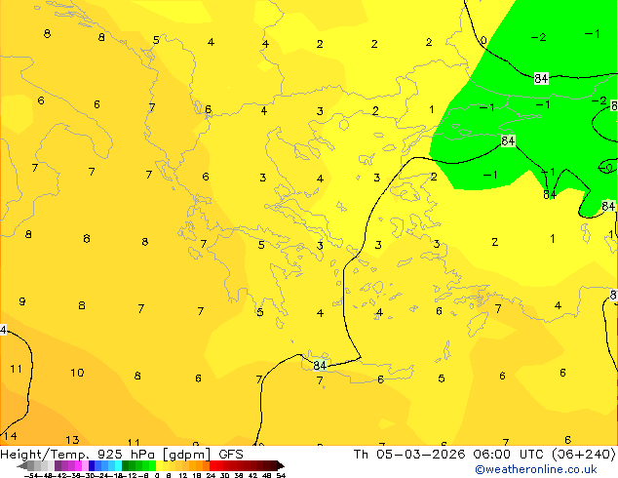Click the '12' label under the color scale

click(183, 475)
